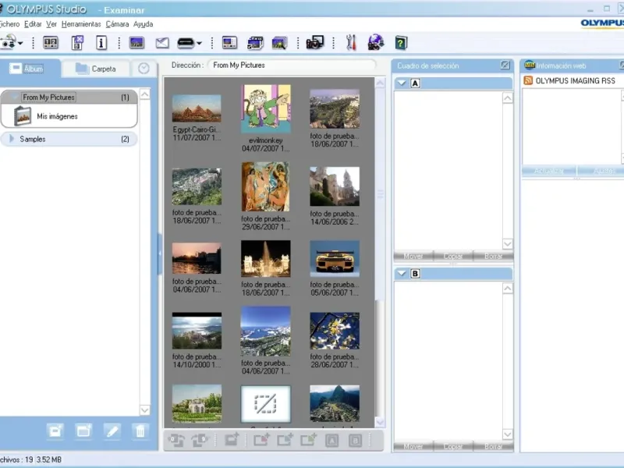Click the globe online services toolbar icon
The width and height of the screenshot is (624, 468).
375,43
